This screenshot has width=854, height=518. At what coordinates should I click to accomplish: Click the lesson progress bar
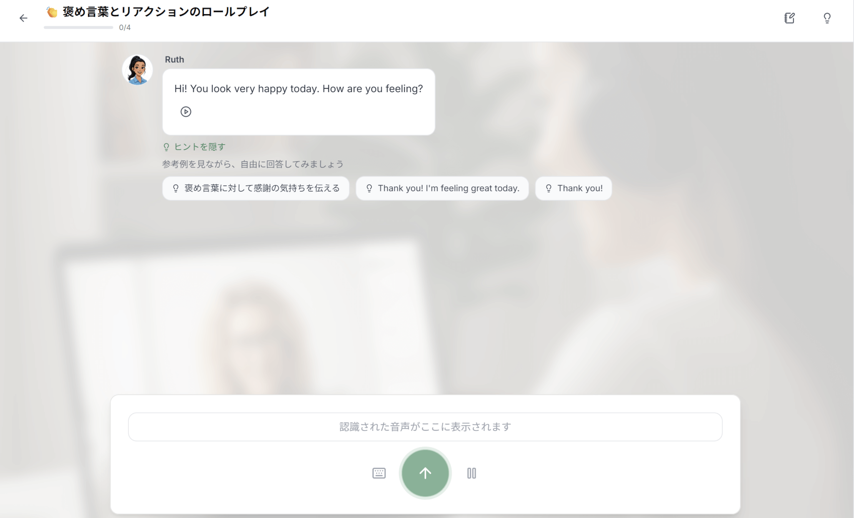pos(78,28)
